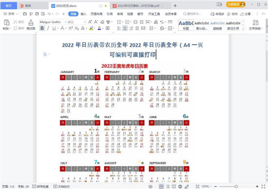Click the Show paragraph marks icon
Image resolution: width=268 pixels, height=189 pixels.
pos(162,22)
